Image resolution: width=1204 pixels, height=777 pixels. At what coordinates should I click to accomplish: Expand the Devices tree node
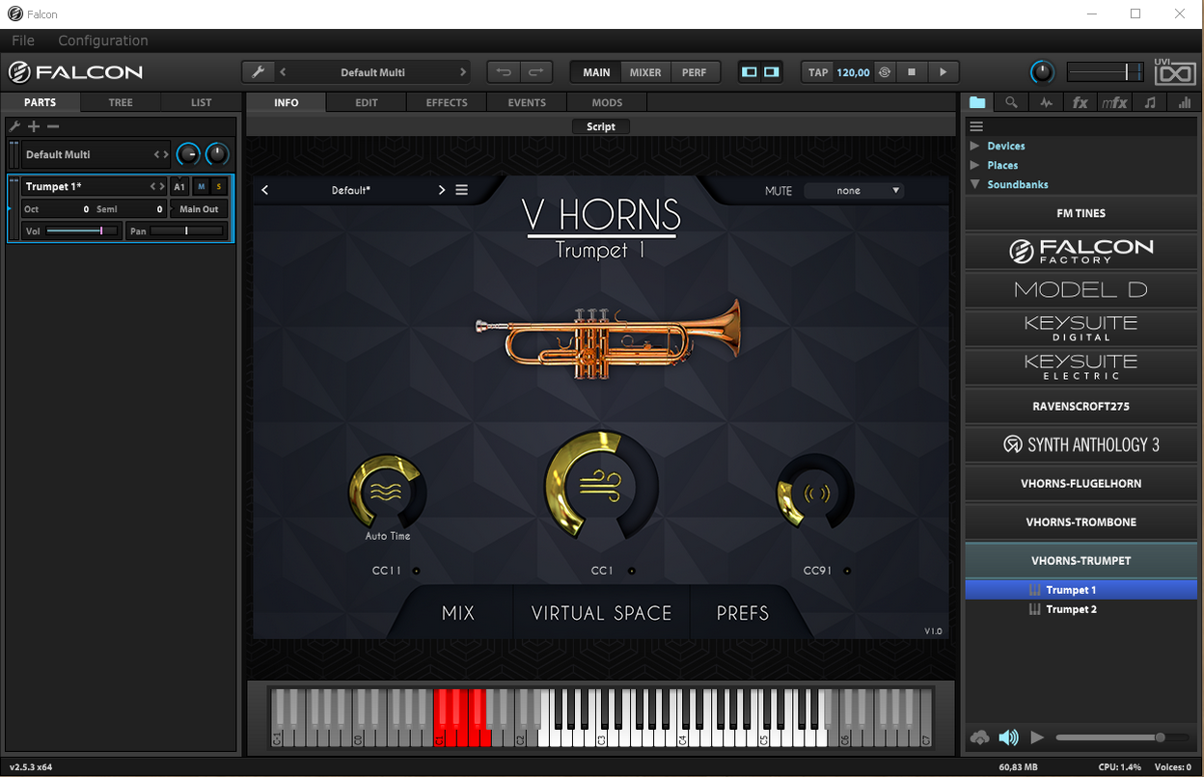click(x=974, y=146)
